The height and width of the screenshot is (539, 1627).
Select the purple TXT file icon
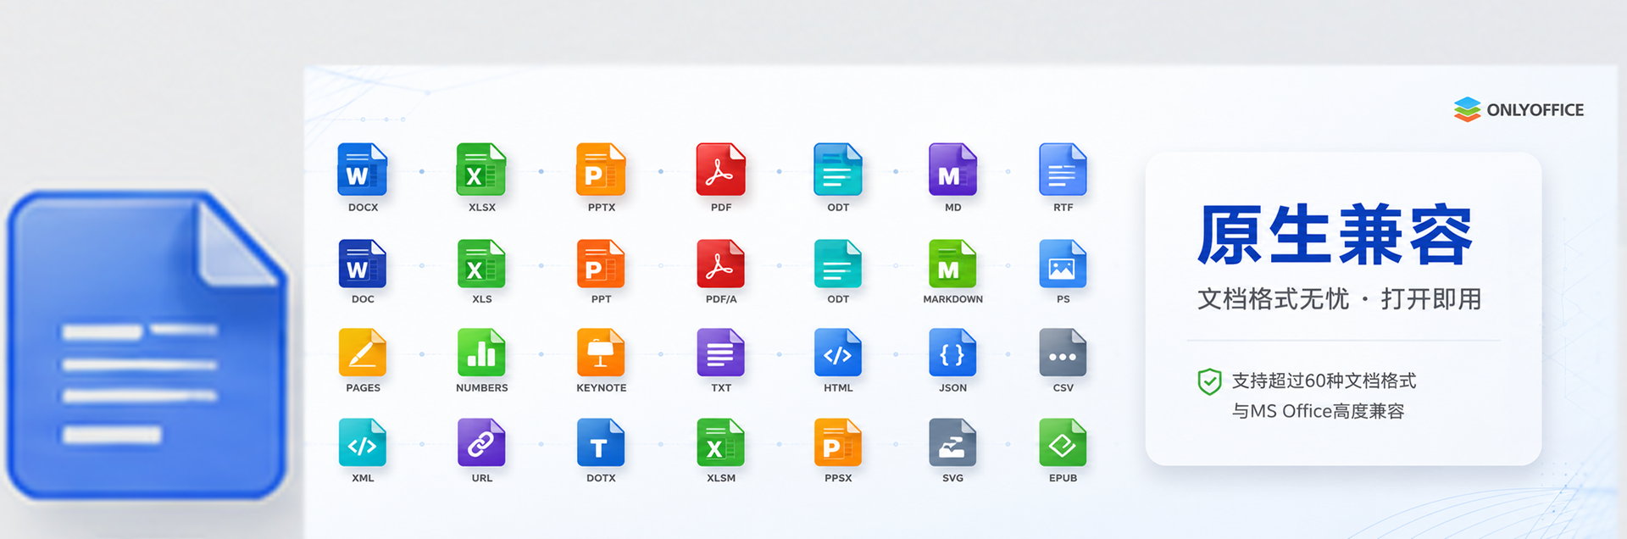(x=720, y=353)
